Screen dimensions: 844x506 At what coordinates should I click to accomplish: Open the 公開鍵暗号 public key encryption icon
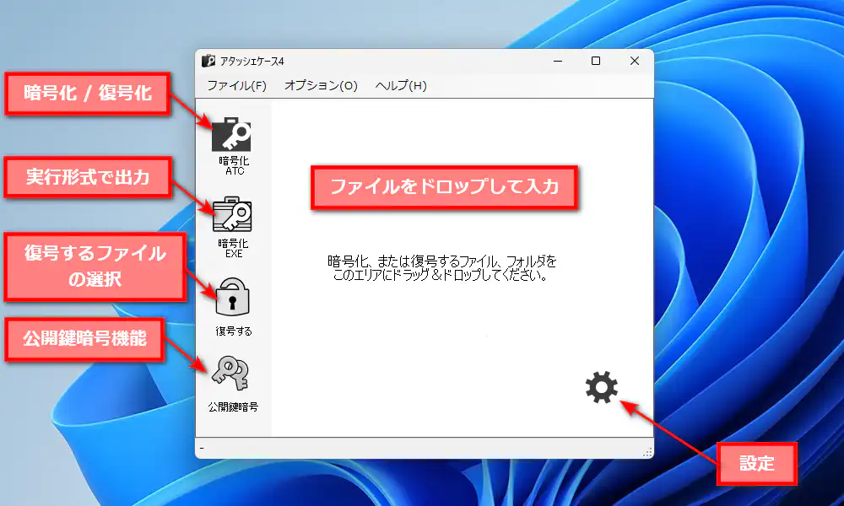230,372
